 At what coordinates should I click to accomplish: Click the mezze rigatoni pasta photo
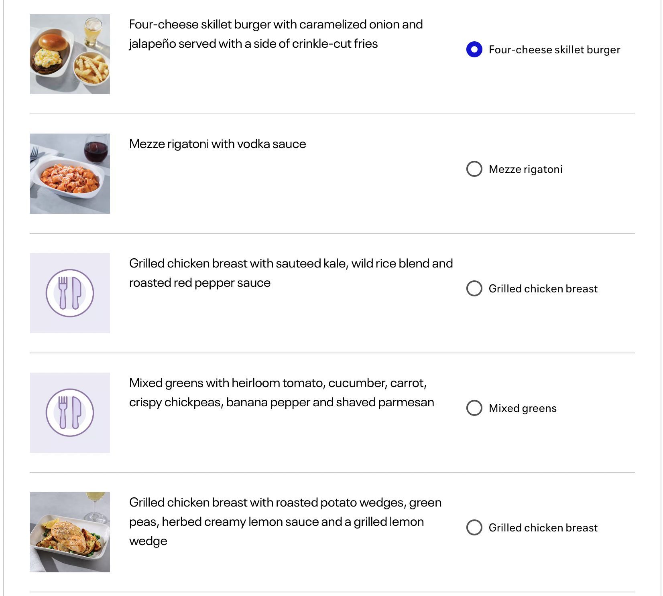pyautogui.click(x=69, y=174)
